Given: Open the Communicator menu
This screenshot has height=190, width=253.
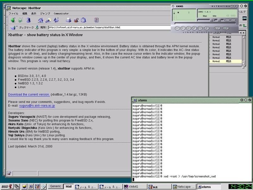Looking at the screenshot, I should tap(61, 14).
